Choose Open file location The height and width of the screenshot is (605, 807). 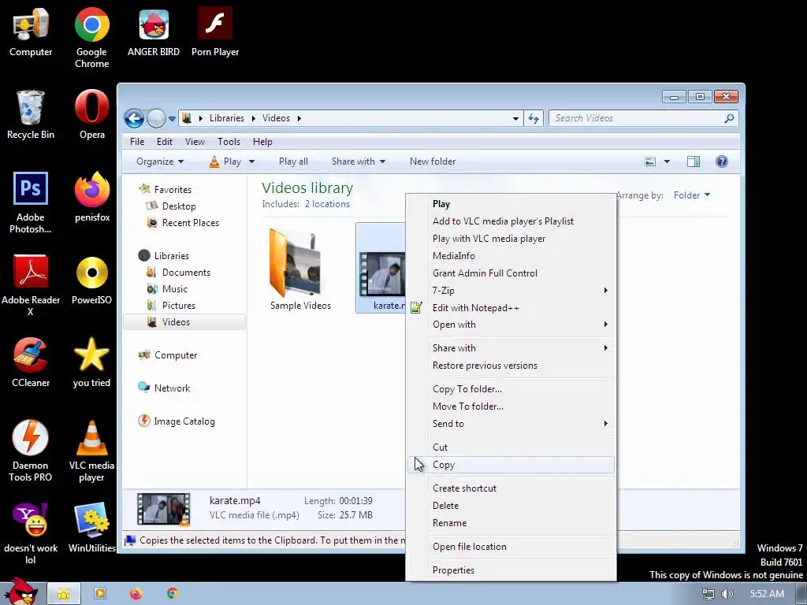point(511,547)
